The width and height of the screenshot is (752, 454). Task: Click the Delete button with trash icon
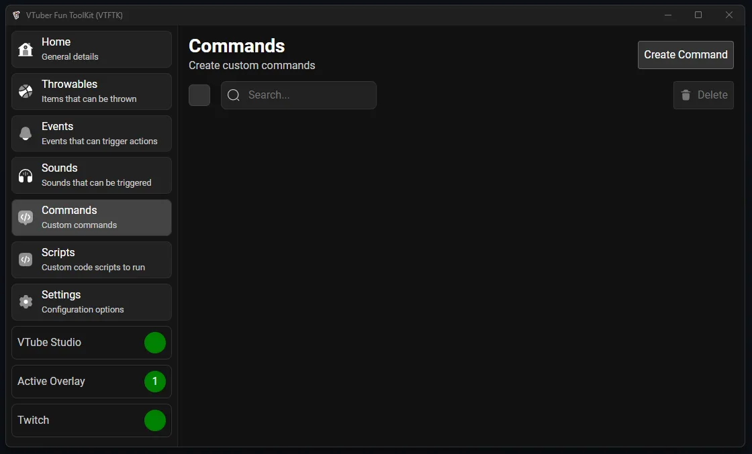(703, 95)
